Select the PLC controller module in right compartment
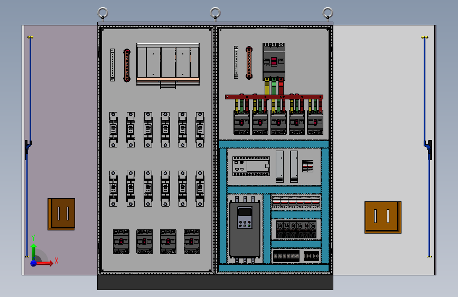 click(251, 166)
